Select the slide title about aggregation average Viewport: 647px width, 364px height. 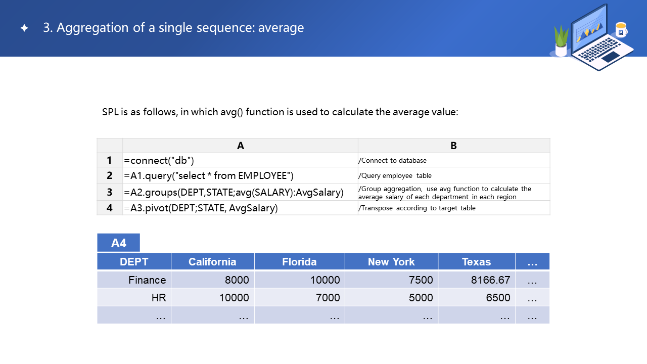(x=173, y=28)
